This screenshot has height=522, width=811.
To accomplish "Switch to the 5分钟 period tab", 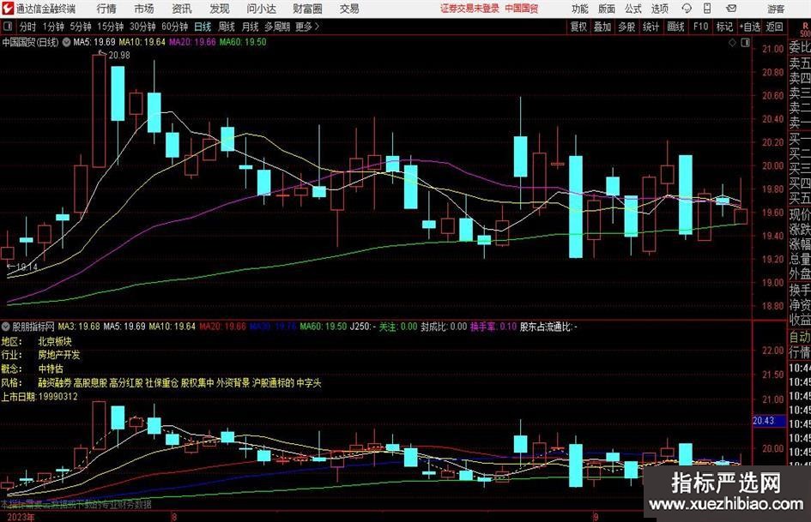I will pos(81,27).
